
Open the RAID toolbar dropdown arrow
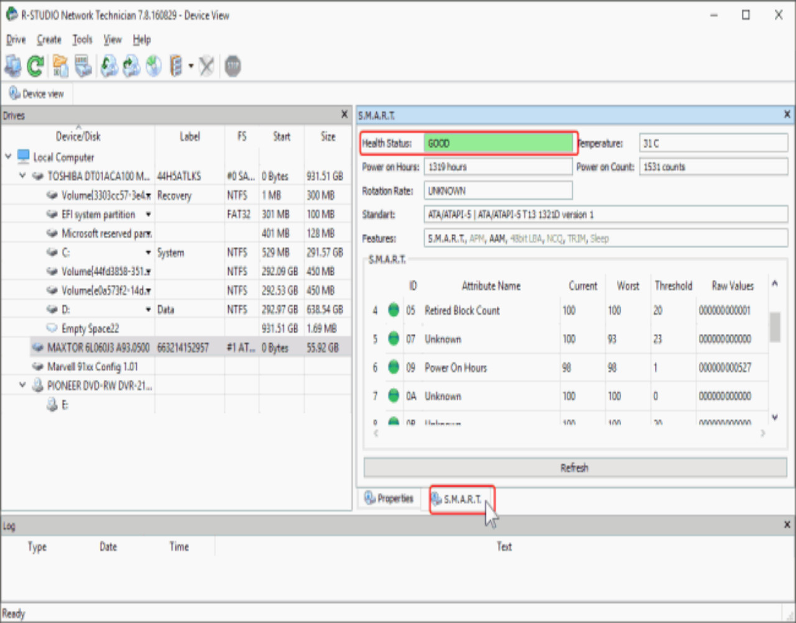[x=191, y=66]
